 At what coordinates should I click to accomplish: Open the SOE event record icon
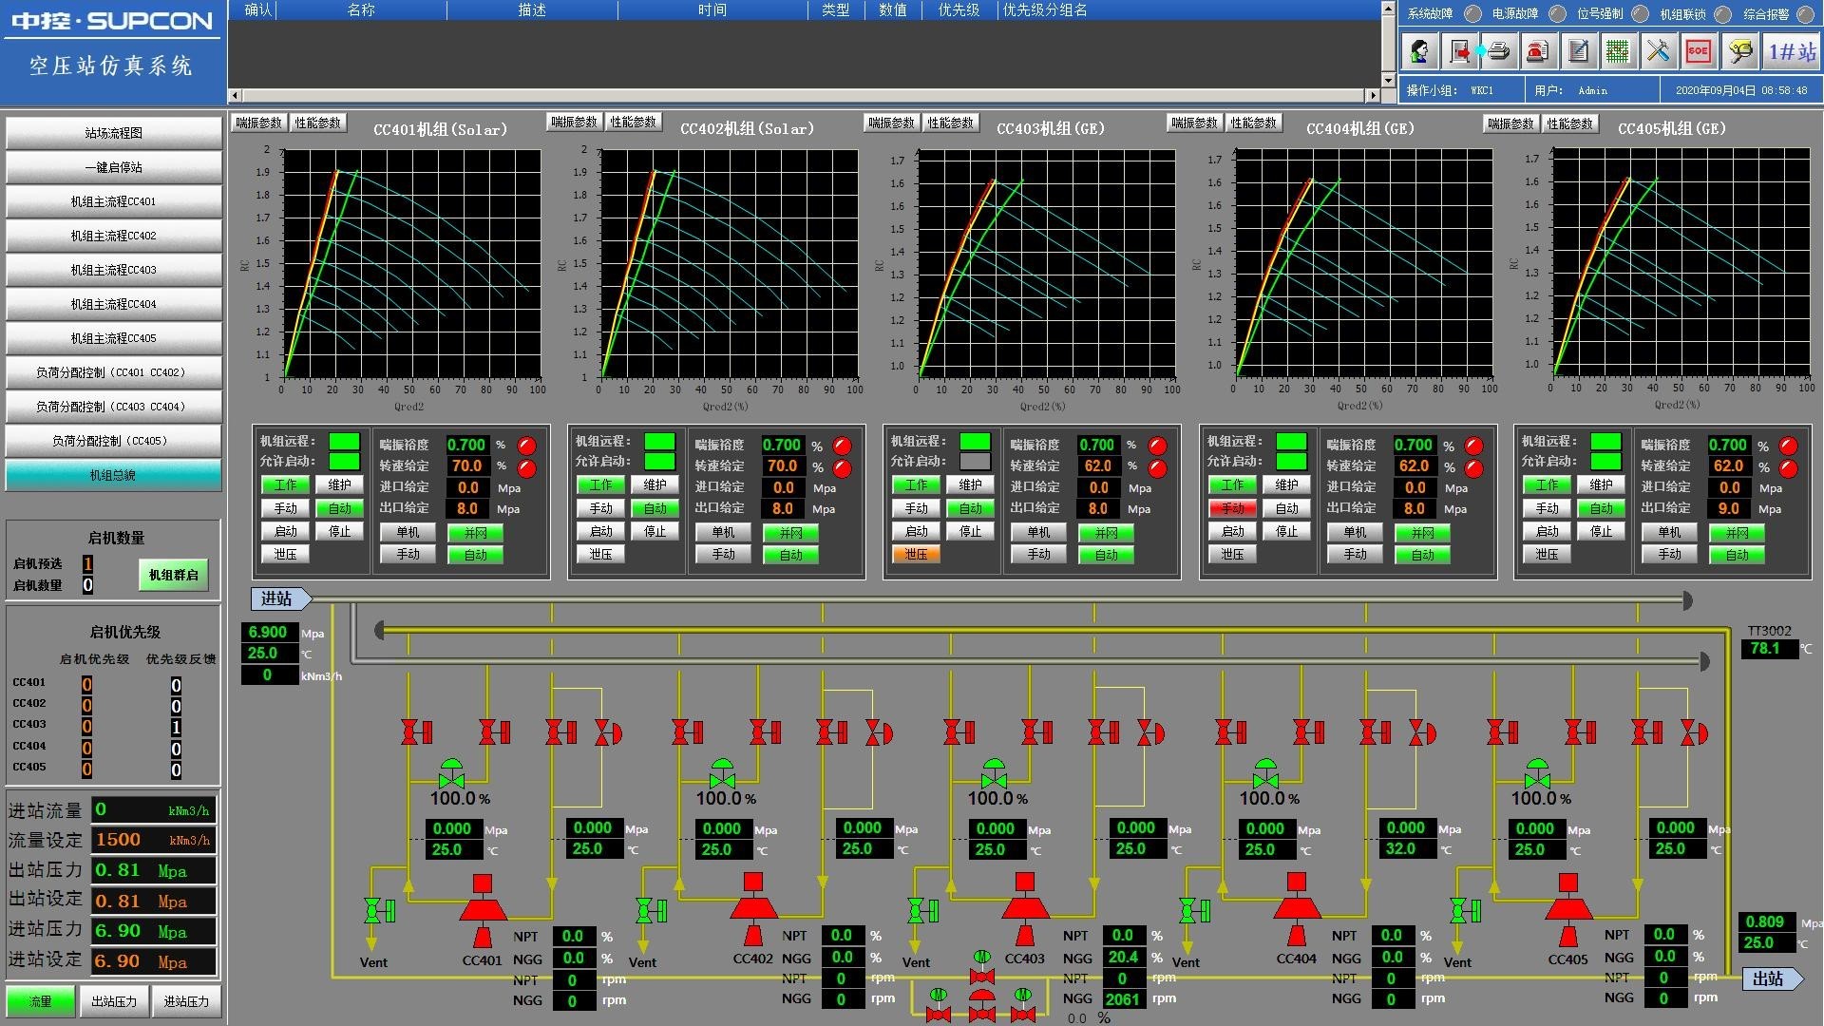pos(1698,50)
